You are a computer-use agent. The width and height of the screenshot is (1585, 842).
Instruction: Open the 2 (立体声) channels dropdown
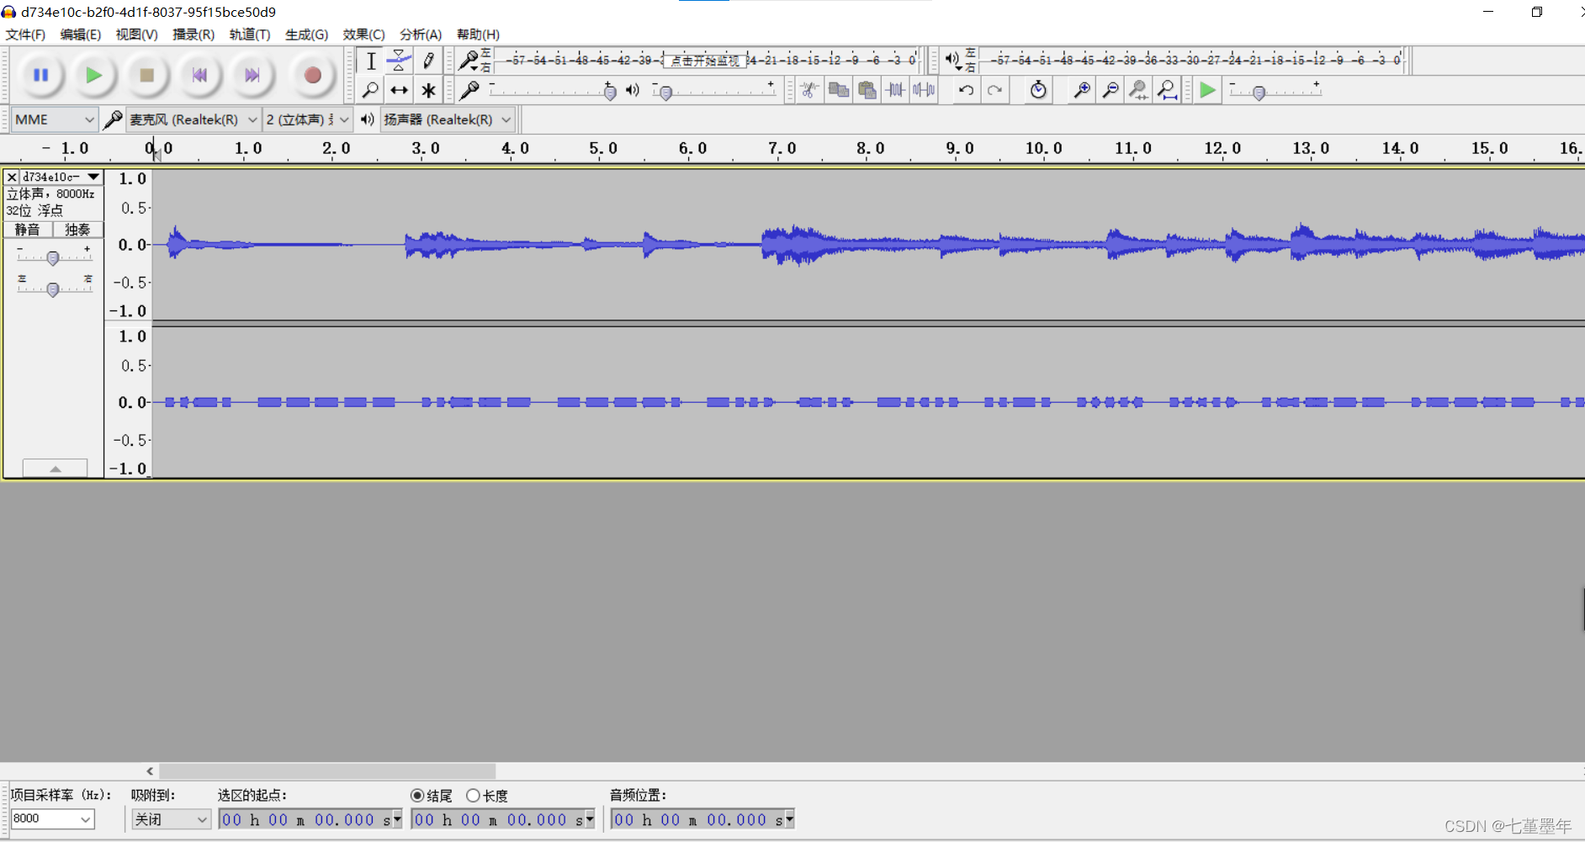coord(307,119)
